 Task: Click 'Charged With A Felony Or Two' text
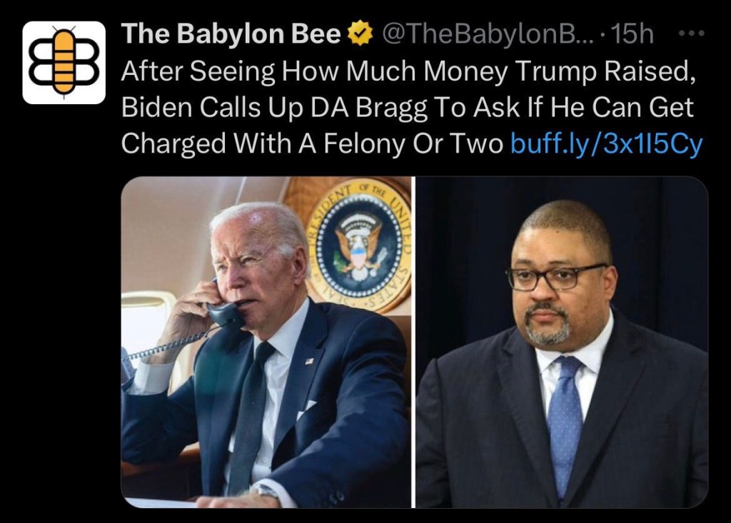pyautogui.click(x=312, y=143)
